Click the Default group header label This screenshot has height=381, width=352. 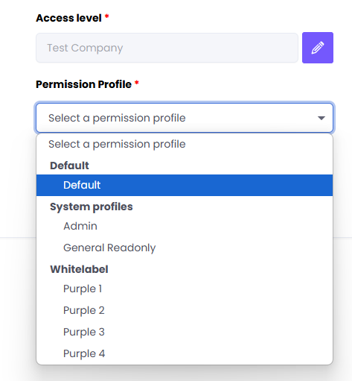69,166
